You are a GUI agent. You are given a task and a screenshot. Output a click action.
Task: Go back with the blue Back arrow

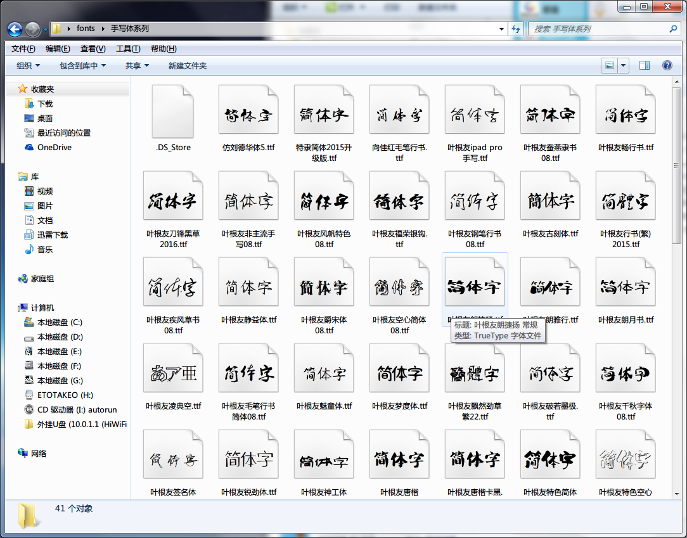[x=15, y=29]
